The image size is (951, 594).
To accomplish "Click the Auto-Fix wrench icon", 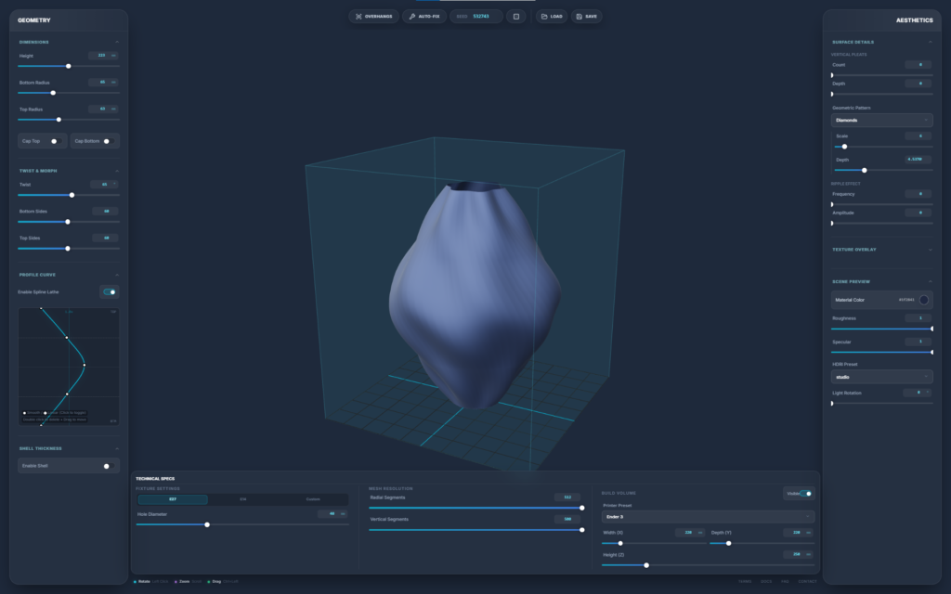I will pos(412,17).
